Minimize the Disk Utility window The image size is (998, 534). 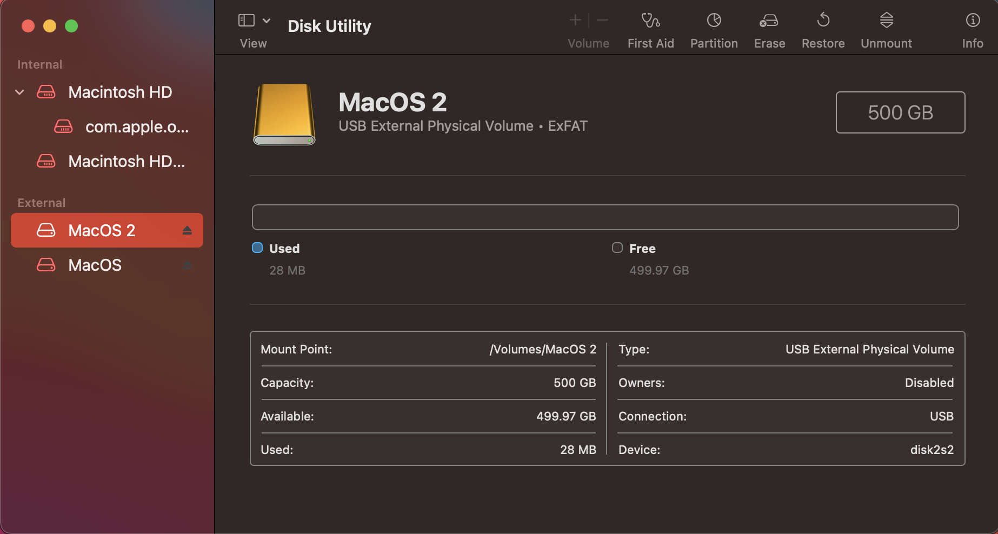50,26
